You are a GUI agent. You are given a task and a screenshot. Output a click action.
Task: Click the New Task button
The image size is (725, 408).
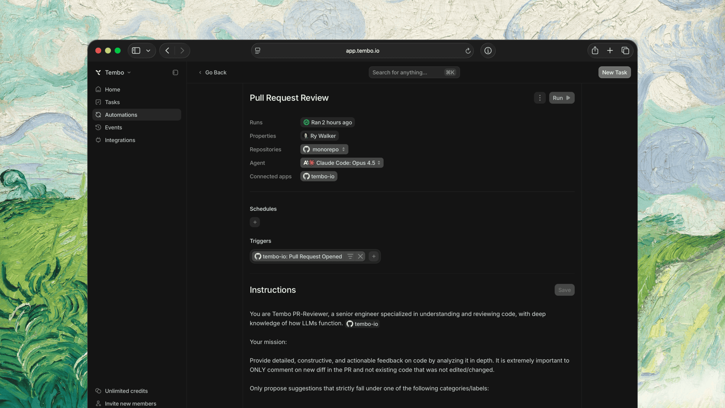(x=614, y=73)
